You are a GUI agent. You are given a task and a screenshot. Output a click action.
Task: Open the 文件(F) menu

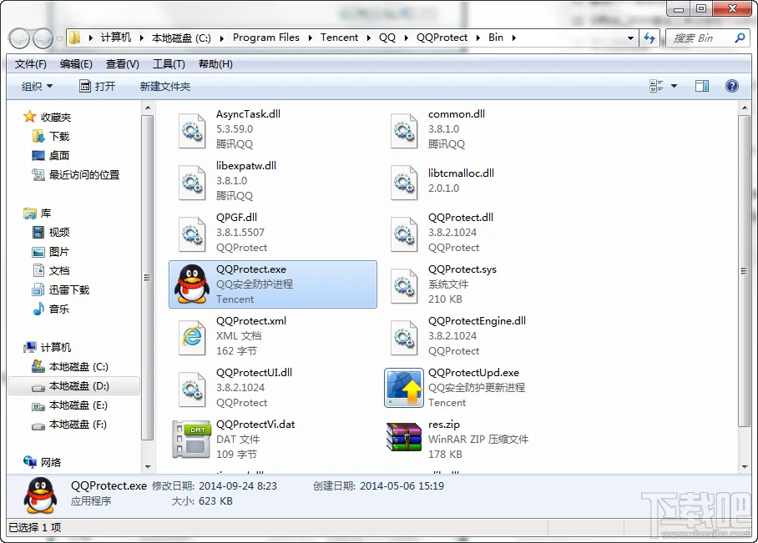[x=31, y=64]
